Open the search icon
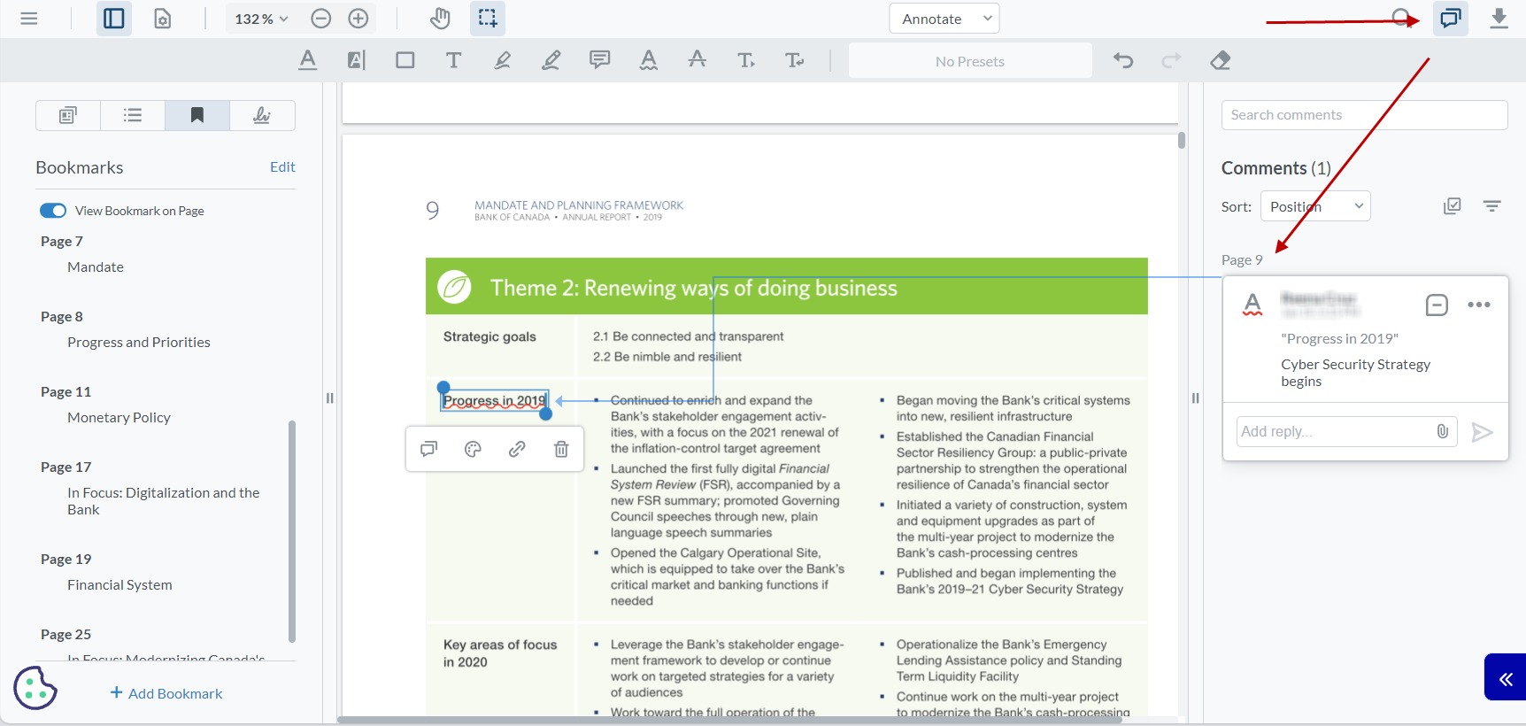This screenshot has width=1526, height=726. (x=1402, y=19)
